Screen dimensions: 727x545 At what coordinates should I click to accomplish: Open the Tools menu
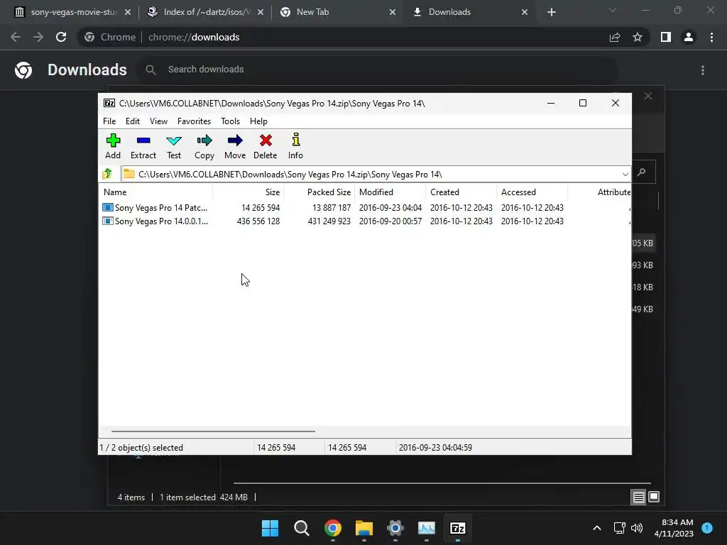tap(230, 121)
